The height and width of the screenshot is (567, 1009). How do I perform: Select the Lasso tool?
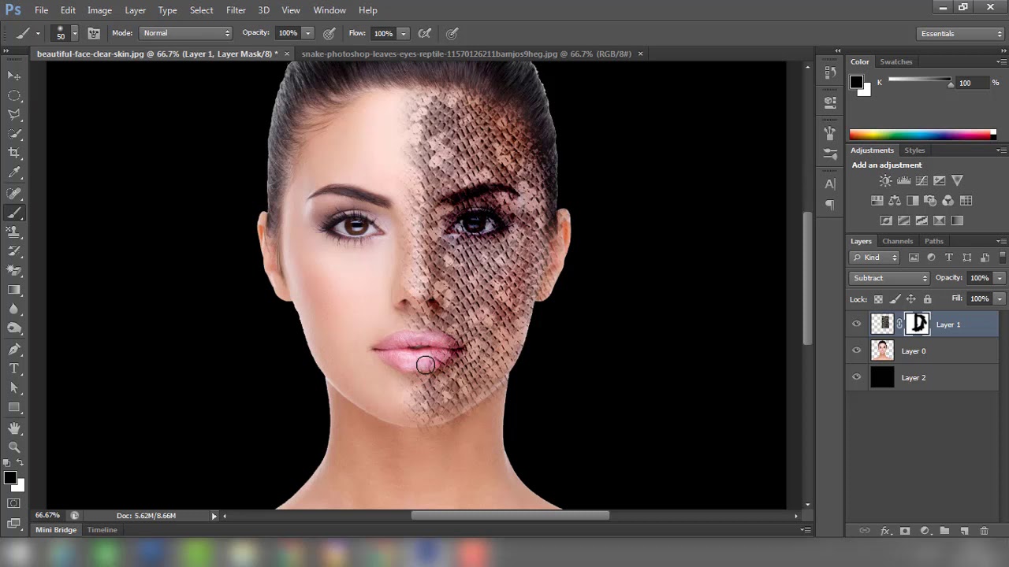pyautogui.click(x=14, y=114)
